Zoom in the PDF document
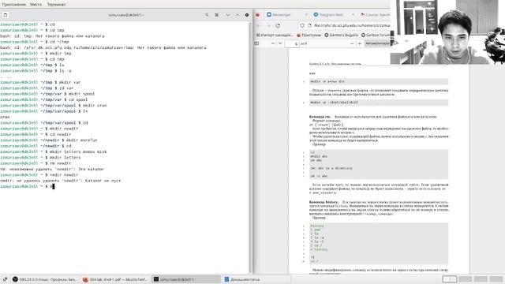505x284 pixels. [x=360, y=43]
